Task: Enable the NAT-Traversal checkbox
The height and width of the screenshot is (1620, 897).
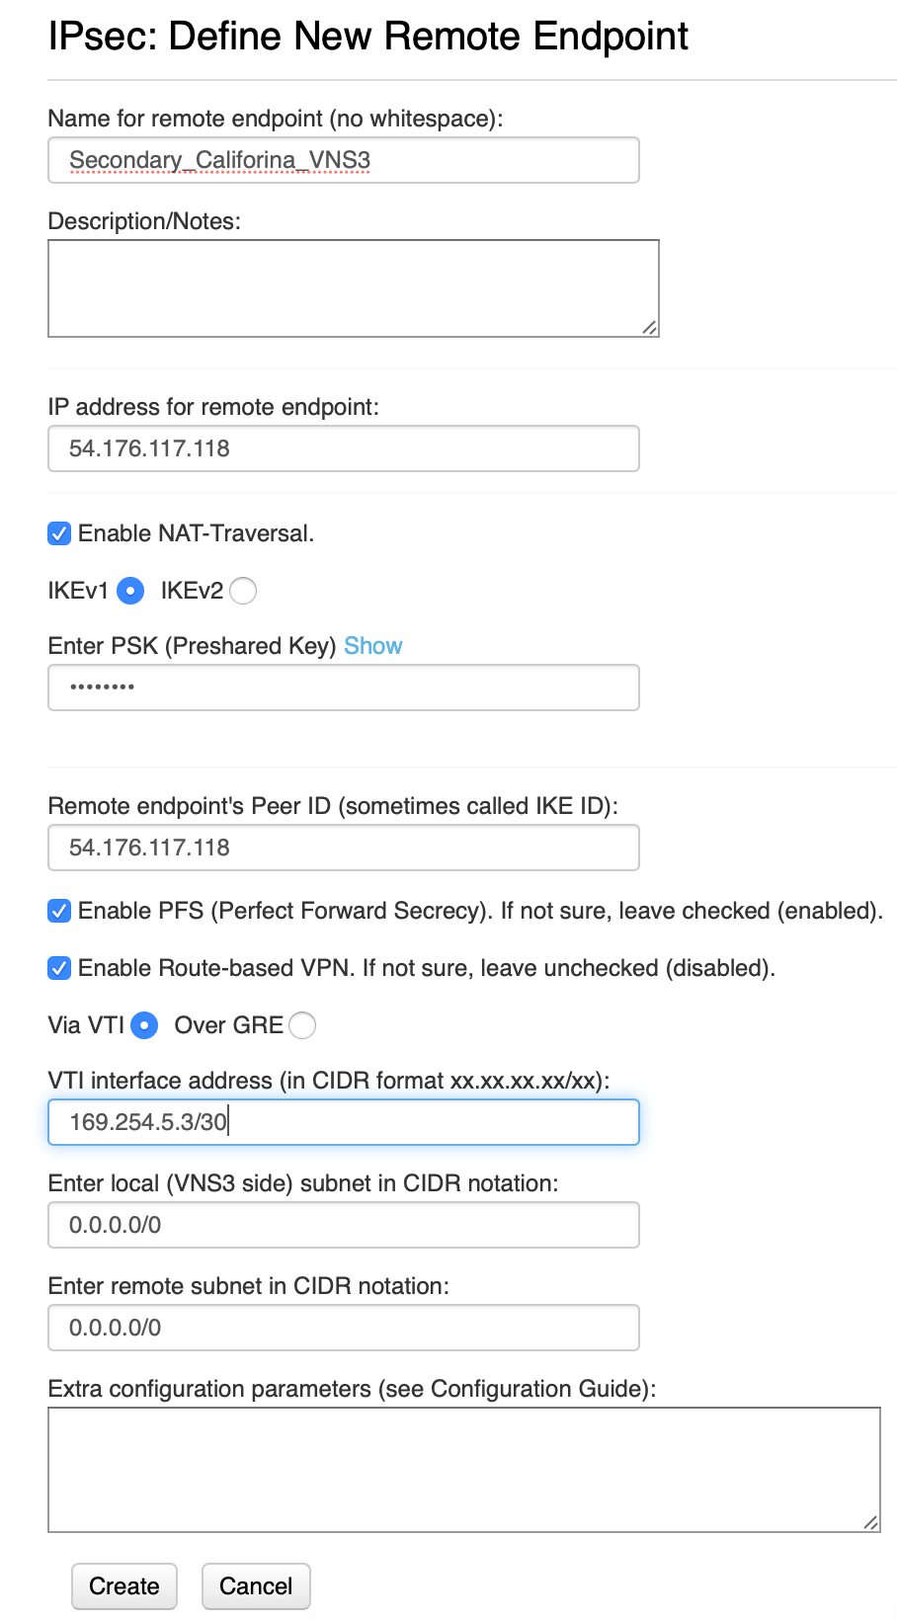Action: [59, 533]
